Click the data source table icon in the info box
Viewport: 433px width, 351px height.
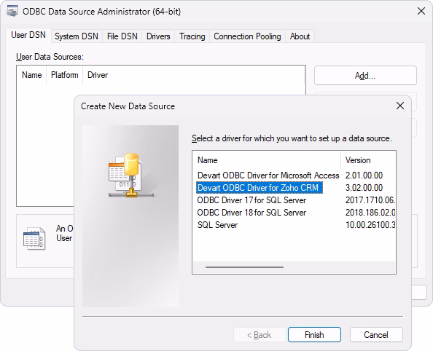[x=34, y=238]
